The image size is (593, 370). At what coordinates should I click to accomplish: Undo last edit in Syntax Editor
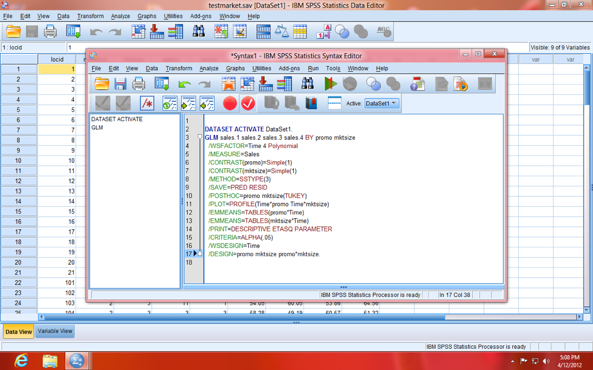point(184,83)
